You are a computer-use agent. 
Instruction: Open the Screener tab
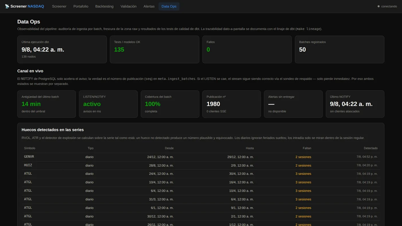pos(59,6)
